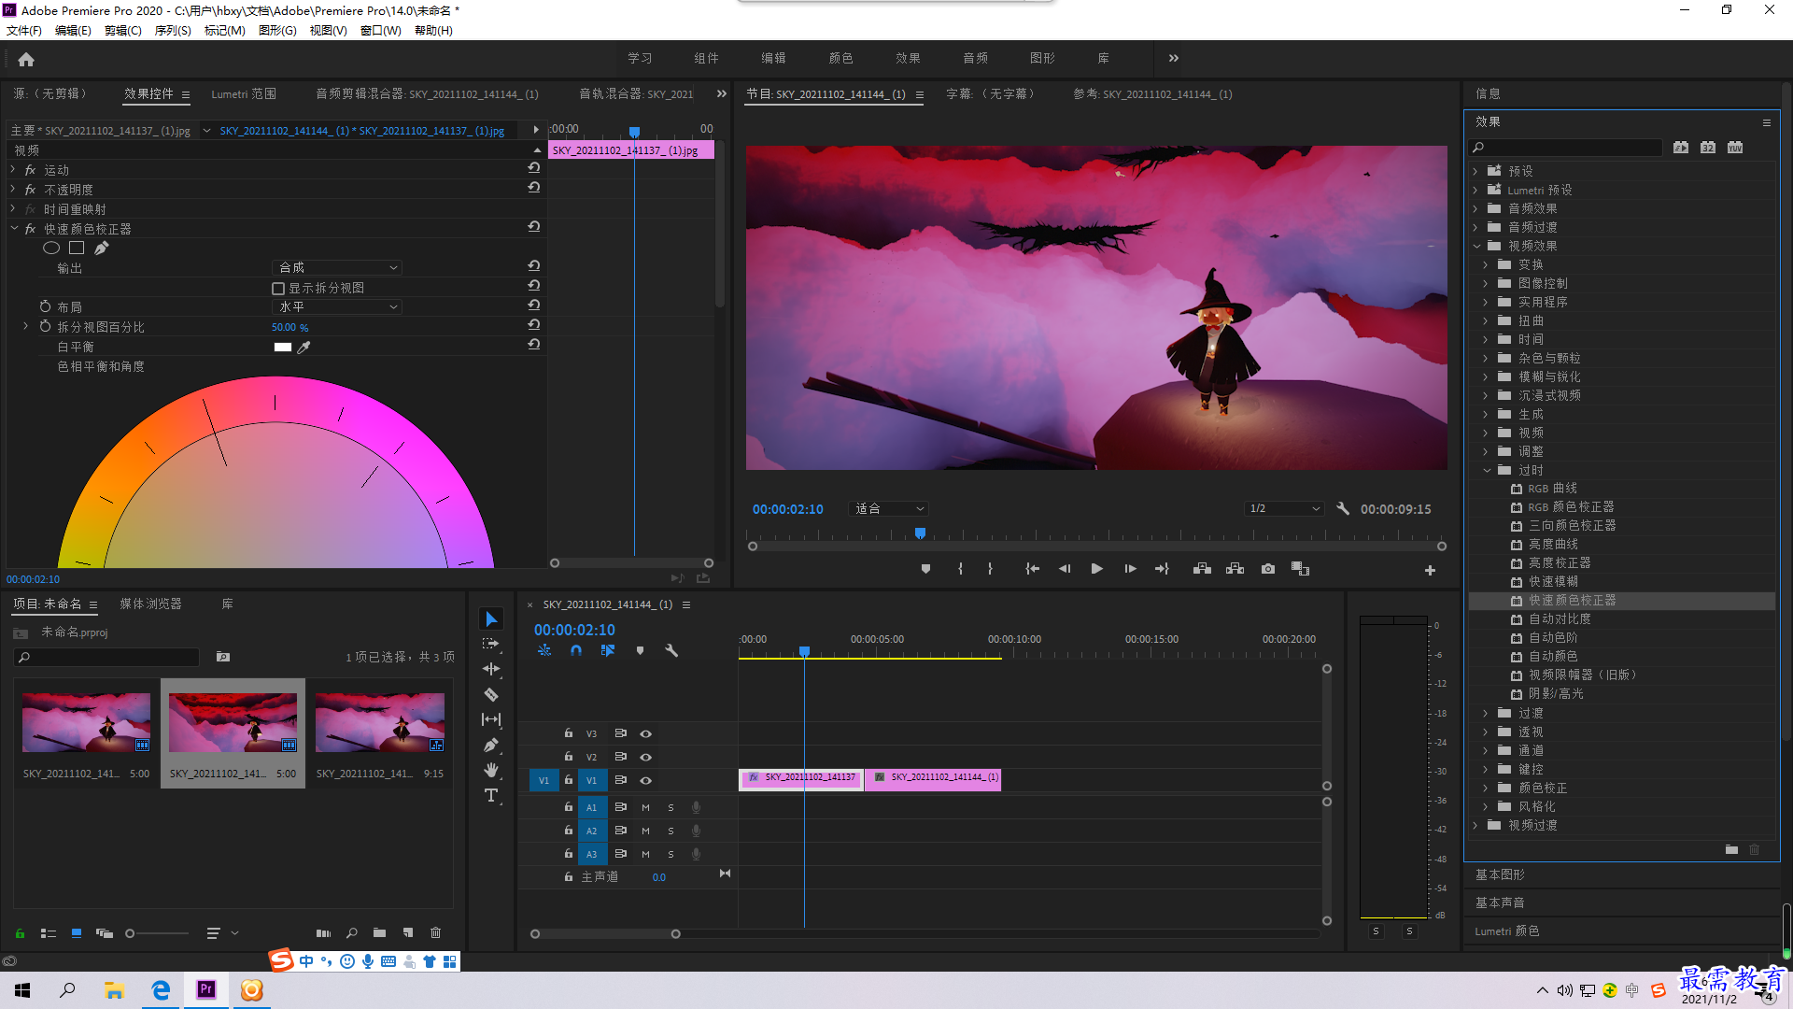The height and width of the screenshot is (1009, 1793).
Task: Open the zoom level fit dropdown
Action: pos(888,509)
